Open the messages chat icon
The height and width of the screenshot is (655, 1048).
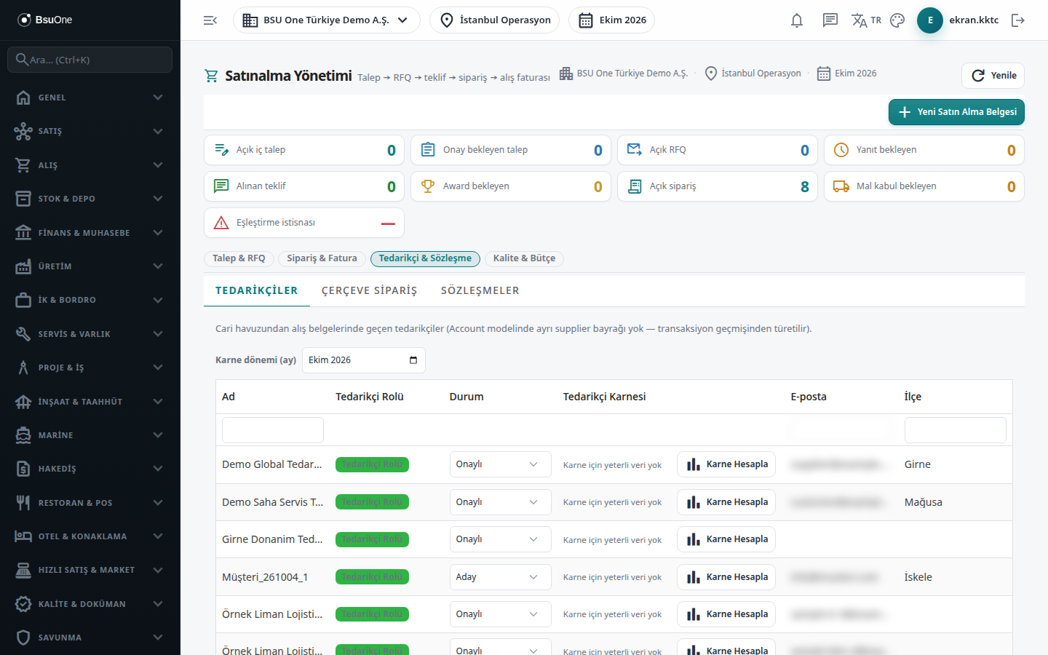830,20
